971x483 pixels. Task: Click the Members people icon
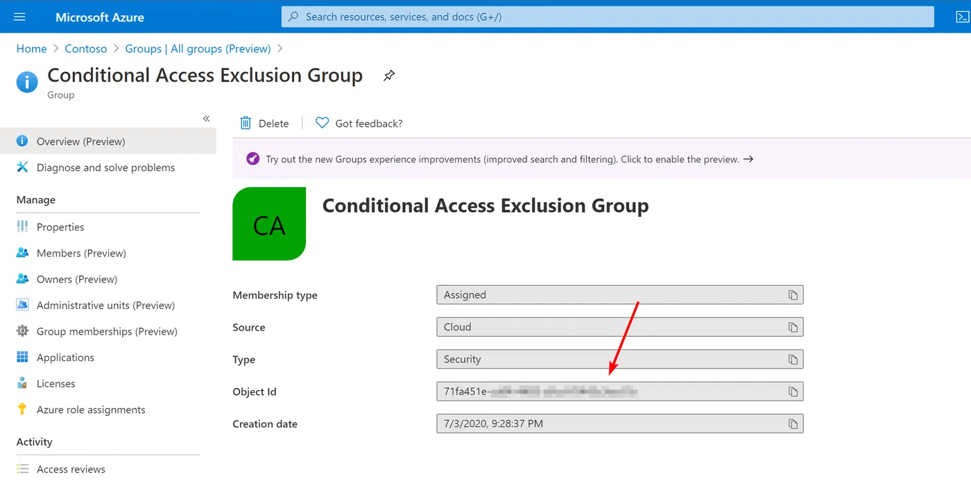click(23, 253)
